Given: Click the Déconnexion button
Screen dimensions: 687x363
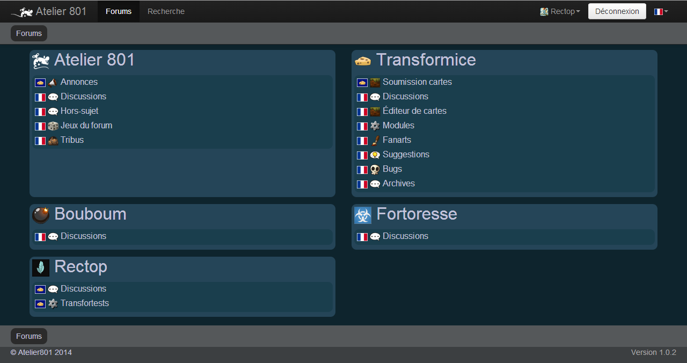Looking at the screenshot, I should (x=617, y=11).
